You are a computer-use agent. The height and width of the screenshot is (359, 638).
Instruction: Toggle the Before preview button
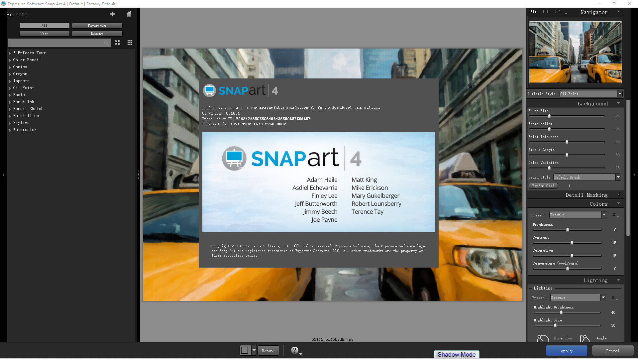pos(268,351)
